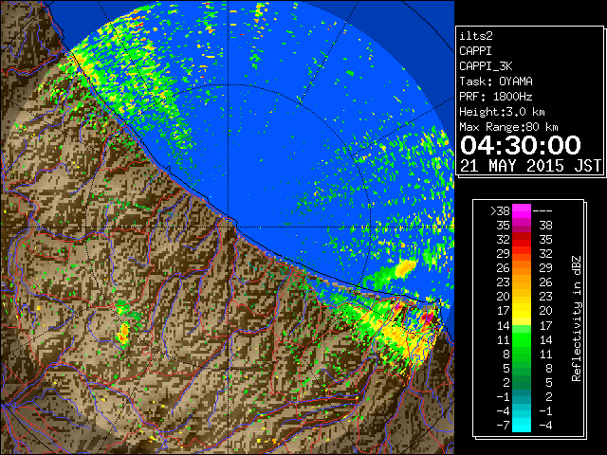The image size is (607, 455).
Task: Click the cyan -7 to -4 dBZ swatch
Action: click(x=522, y=425)
